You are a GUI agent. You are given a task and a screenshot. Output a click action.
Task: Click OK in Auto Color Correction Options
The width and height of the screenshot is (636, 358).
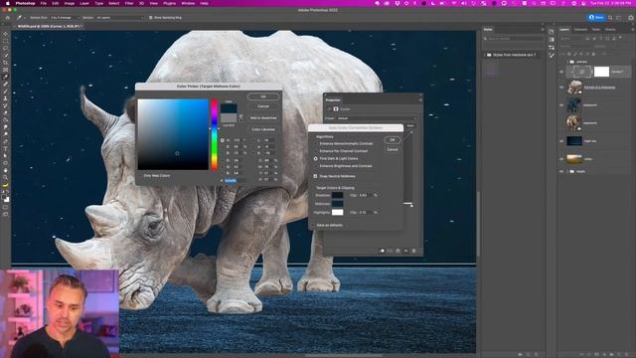[x=393, y=139]
